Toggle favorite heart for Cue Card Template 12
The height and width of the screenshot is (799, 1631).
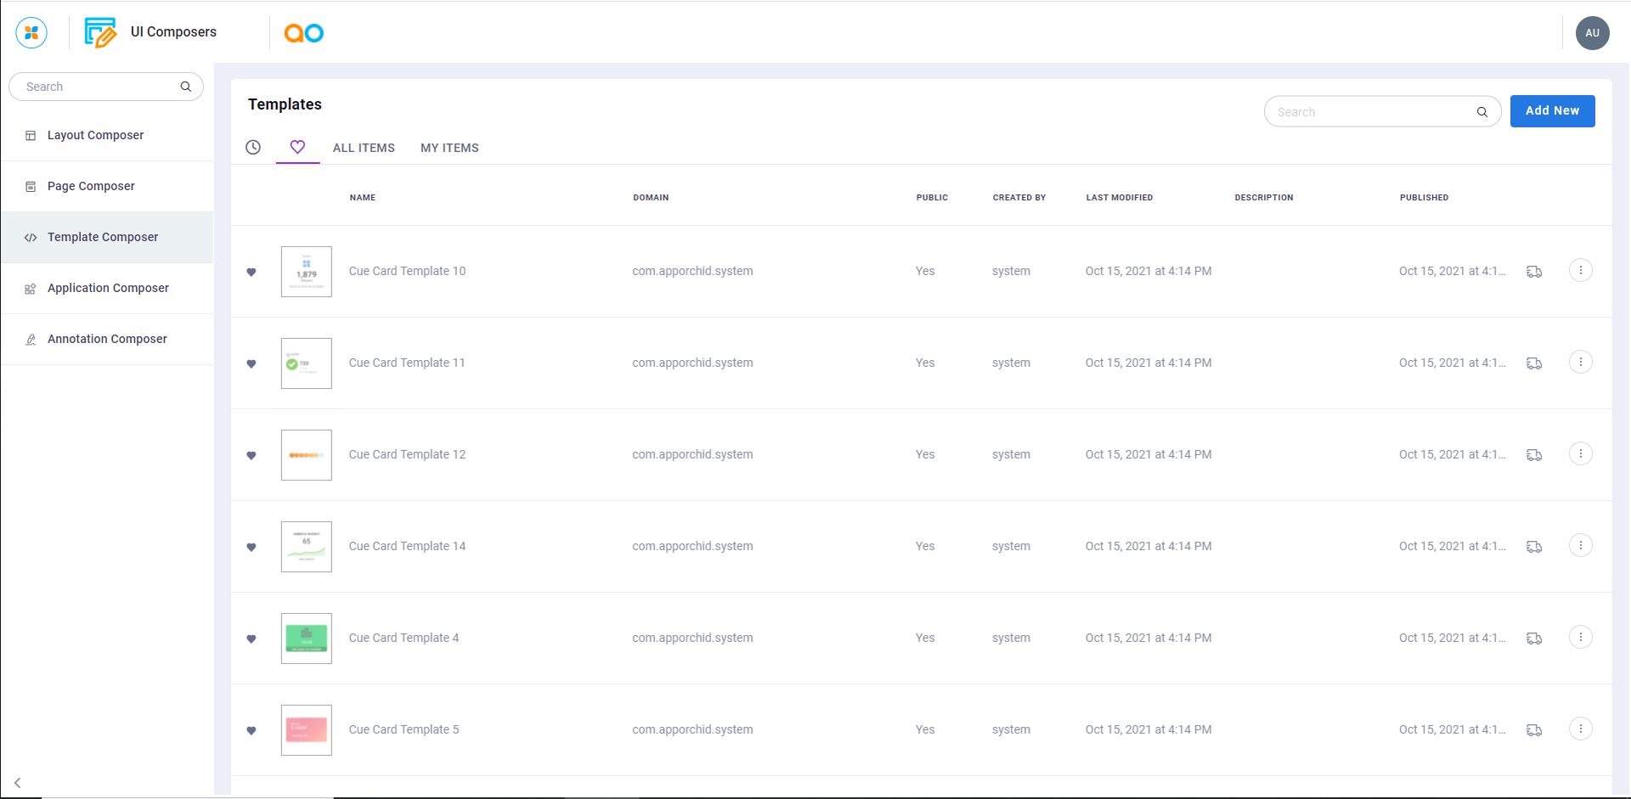[251, 456]
